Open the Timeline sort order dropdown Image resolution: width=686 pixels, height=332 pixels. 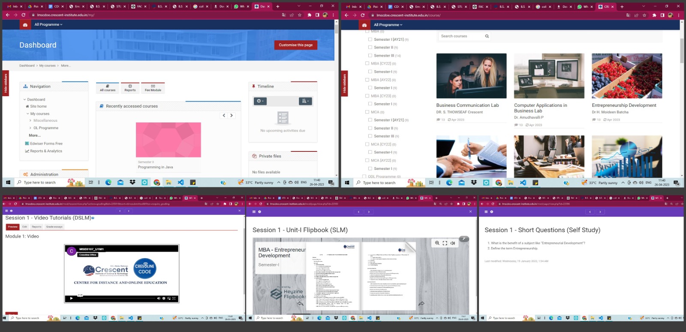click(x=305, y=101)
